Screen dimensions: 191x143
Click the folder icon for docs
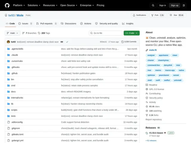click(8, 91)
